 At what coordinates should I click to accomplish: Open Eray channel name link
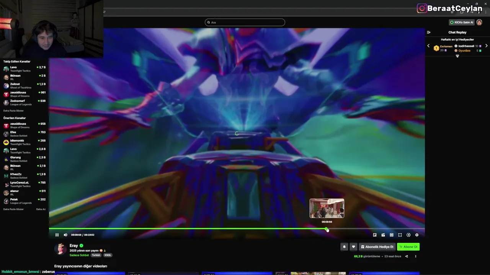(74, 246)
